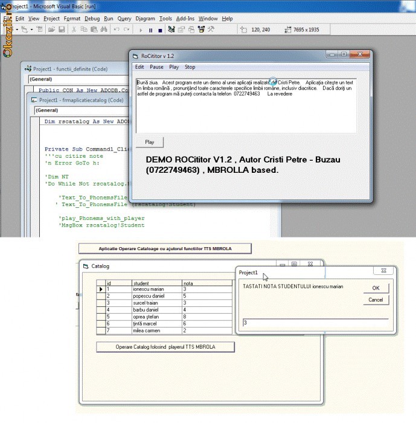The image size is (416, 423).
Task: Click the Copy toolbar icon
Action: coord(84,29)
